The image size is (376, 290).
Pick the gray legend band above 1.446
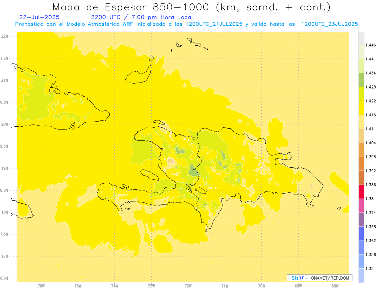tap(361, 38)
